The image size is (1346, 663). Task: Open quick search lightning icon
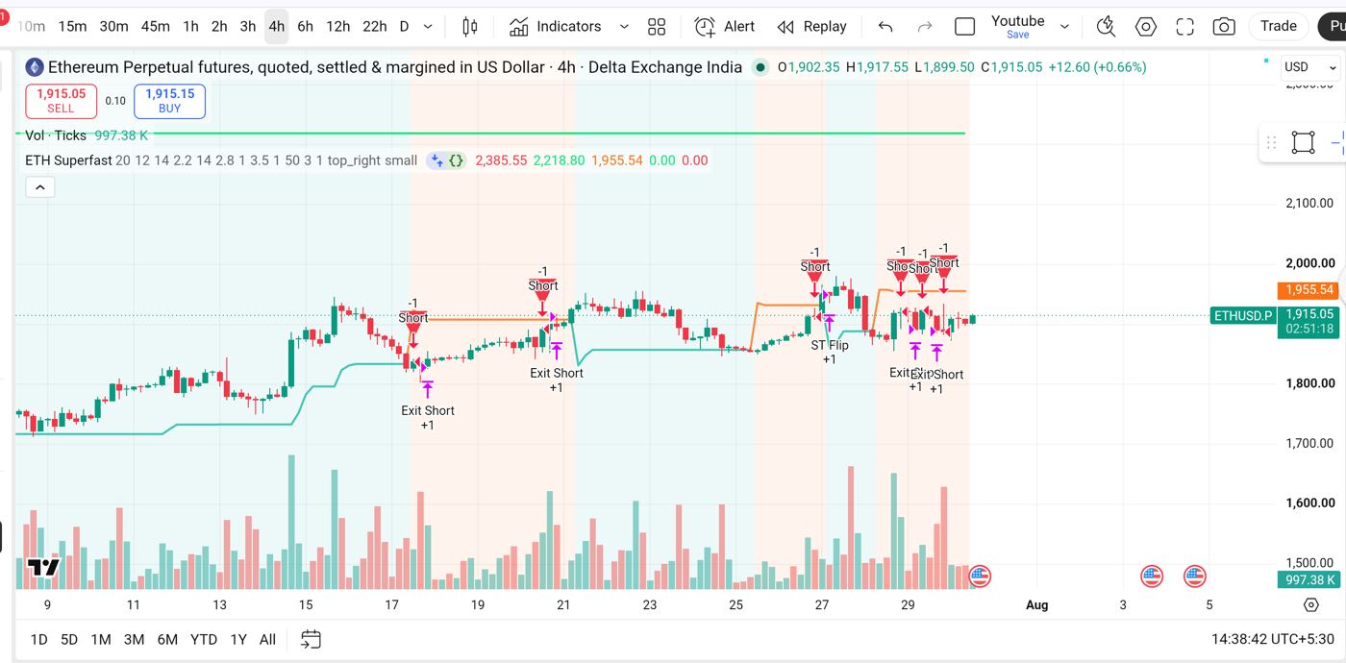click(x=1107, y=27)
